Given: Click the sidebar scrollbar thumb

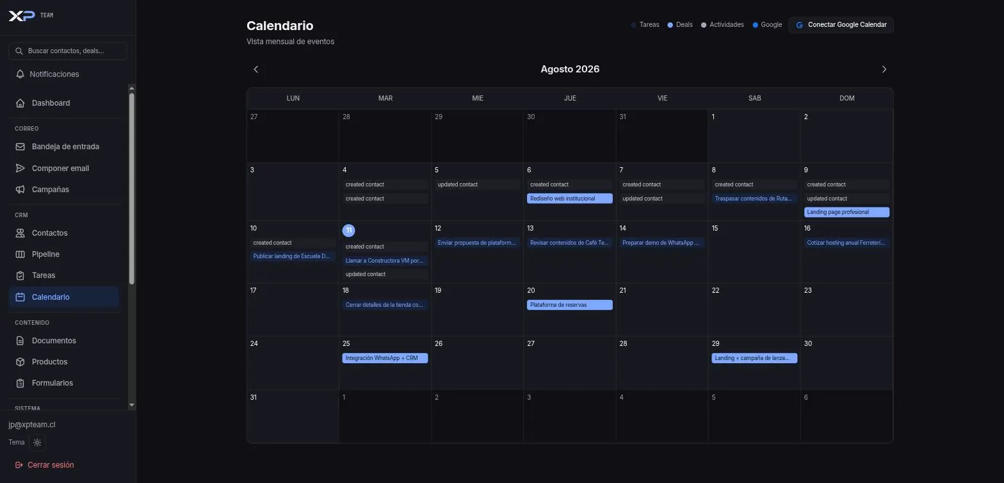Looking at the screenshot, I should (x=132, y=188).
